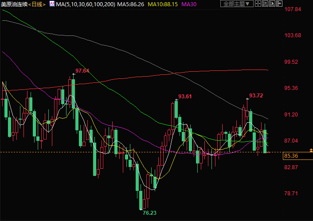Image resolution: width=313 pixels, height=221 pixels.
Task: Click the yellow MA10:88.15 indicator label
Action: 164,4
